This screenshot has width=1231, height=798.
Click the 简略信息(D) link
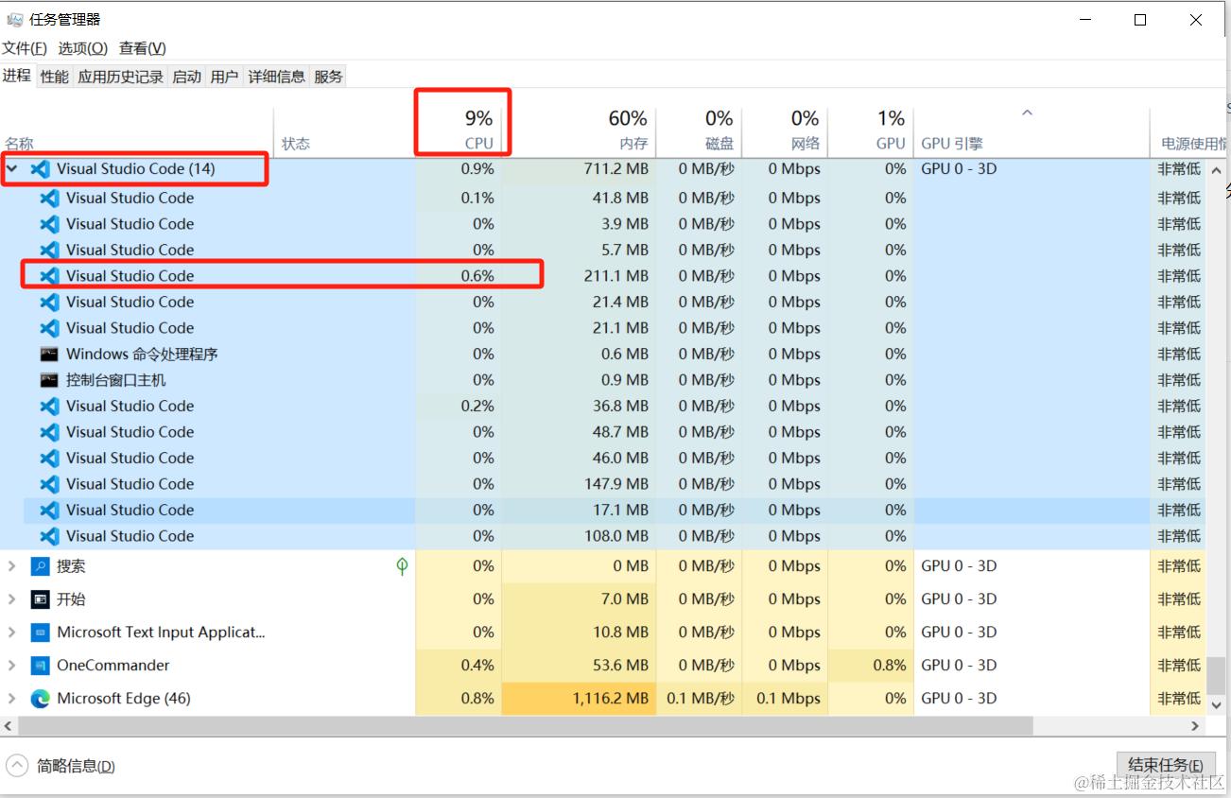pyautogui.click(x=76, y=767)
